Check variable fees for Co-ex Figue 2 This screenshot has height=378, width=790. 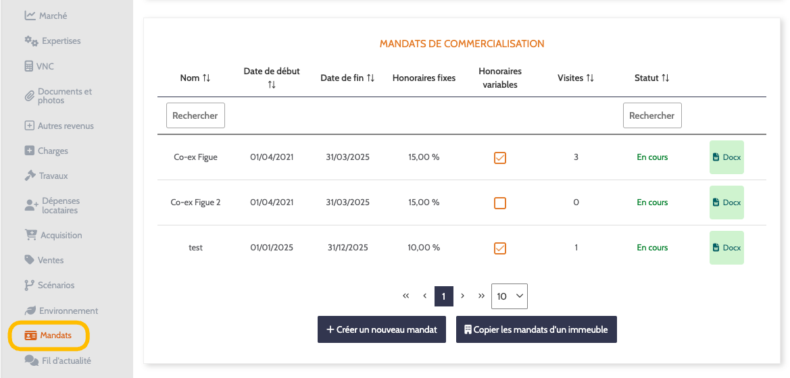click(500, 203)
